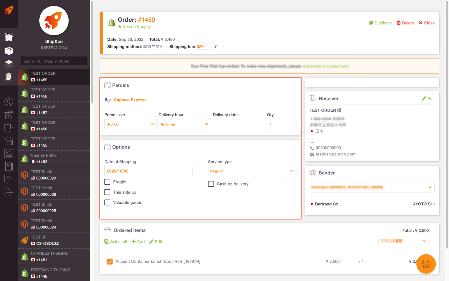
Task: Enable the Fragile checkbox
Action: click(x=107, y=182)
